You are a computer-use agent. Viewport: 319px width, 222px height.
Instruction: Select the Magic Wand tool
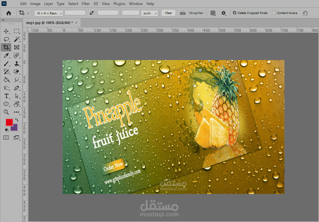click(x=17, y=39)
